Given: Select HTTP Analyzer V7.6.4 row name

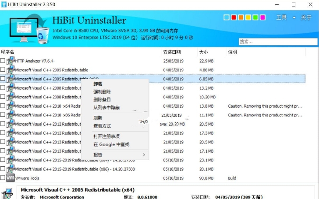Looking at the screenshot, I should click(x=34, y=61).
